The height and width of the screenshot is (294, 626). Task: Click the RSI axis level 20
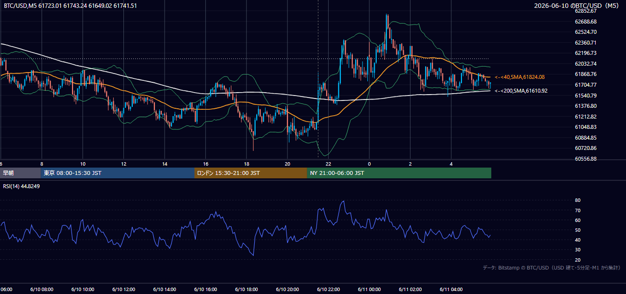[x=578, y=260]
